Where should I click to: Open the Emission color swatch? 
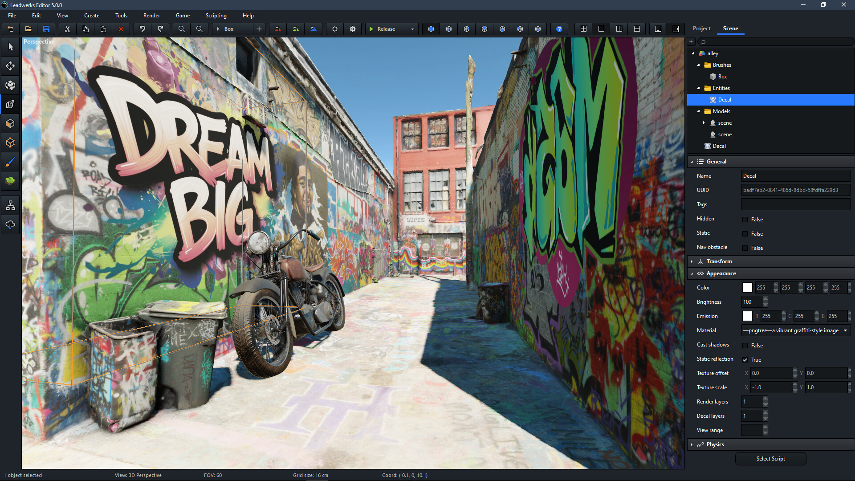[747, 316]
